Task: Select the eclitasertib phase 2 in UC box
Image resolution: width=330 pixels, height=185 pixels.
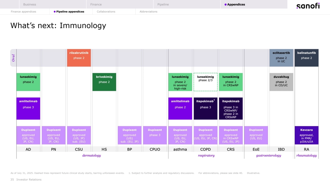Action: pyautogui.click(x=281, y=58)
